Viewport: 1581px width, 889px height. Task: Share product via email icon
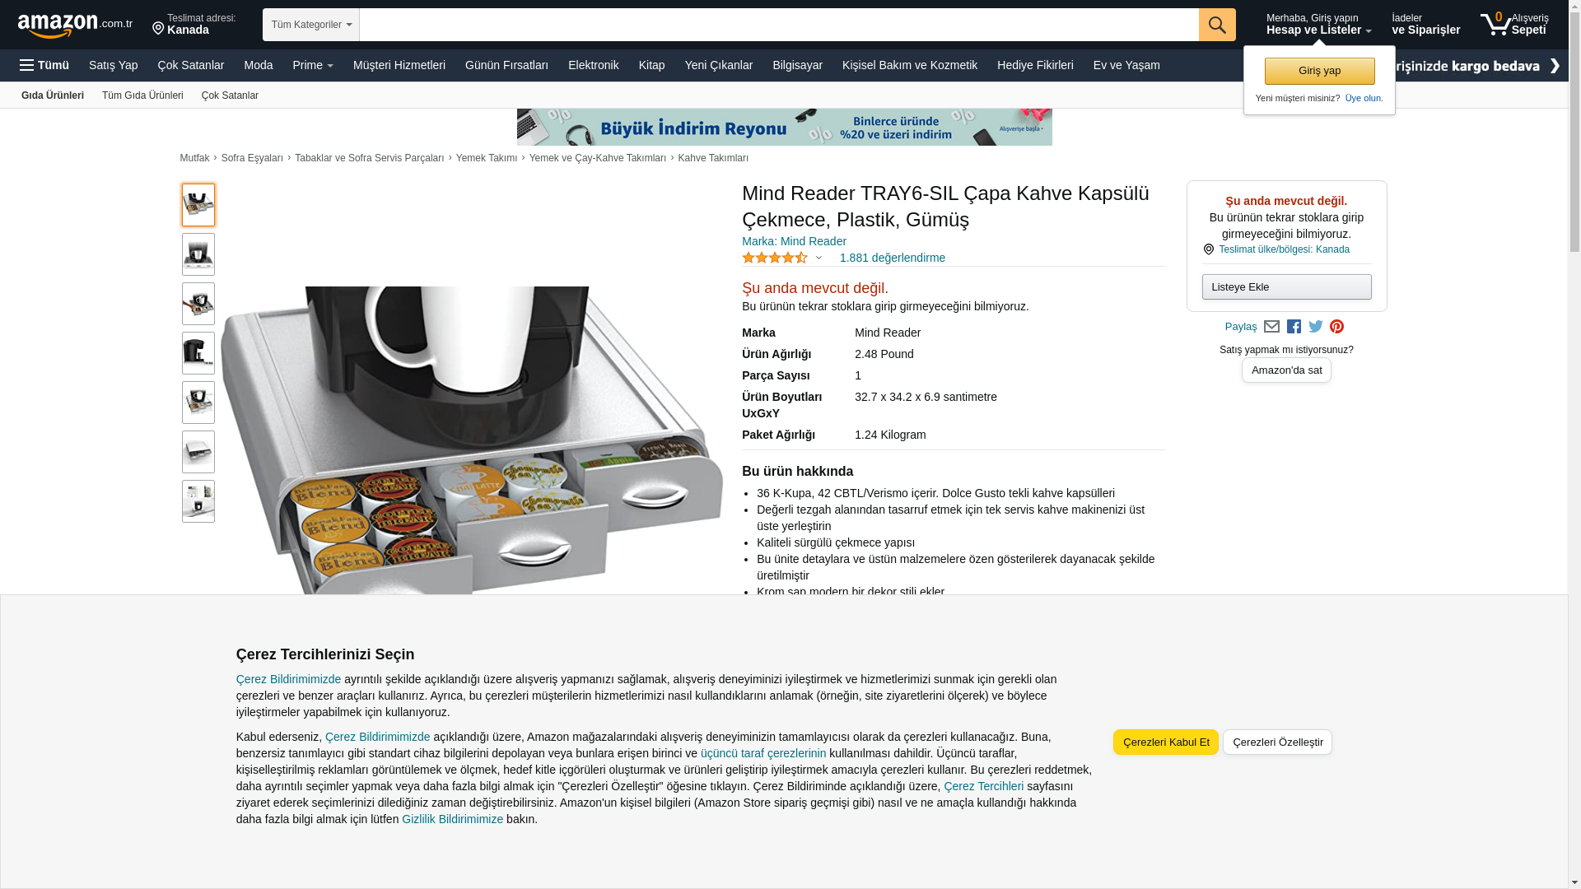click(x=1271, y=327)
